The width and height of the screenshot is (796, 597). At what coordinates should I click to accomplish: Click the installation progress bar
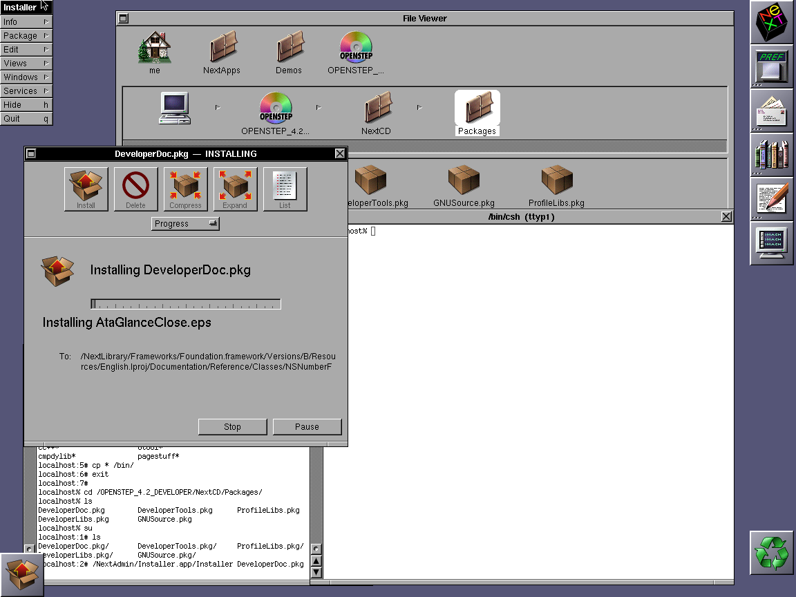click(x=185, y=303)
